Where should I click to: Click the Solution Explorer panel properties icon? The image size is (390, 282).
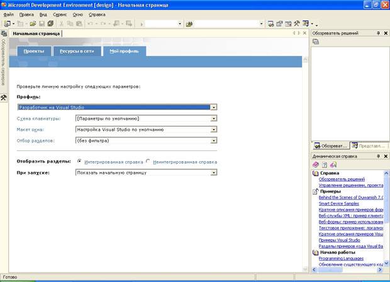click(x=316, y=42)
